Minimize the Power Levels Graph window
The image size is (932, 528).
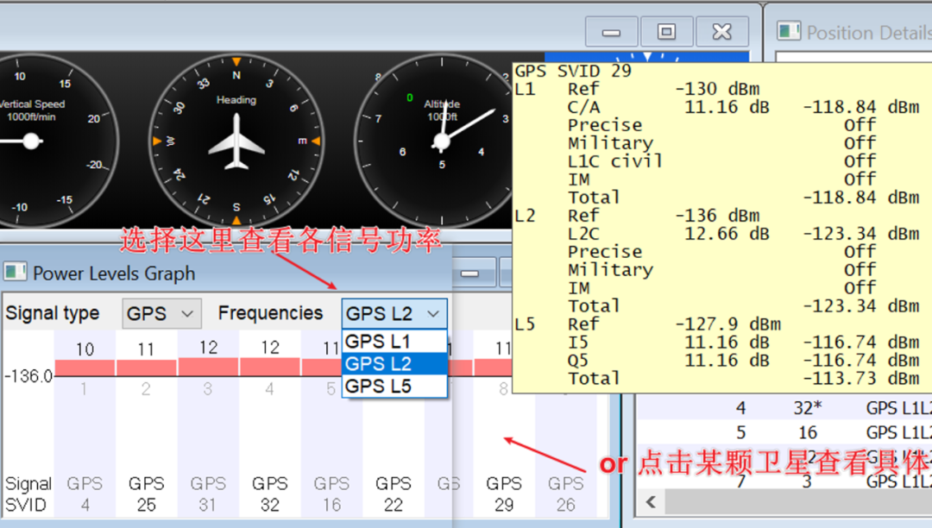tap(469, 273)
